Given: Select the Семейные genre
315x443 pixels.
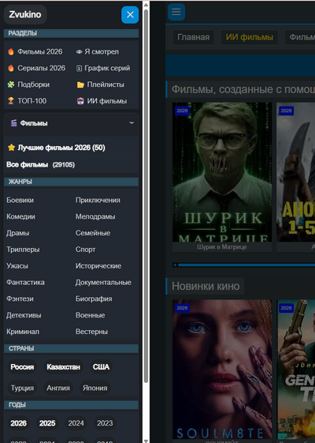Looking at the screenshot, I should pyautogui.click(x=93, y=233).
